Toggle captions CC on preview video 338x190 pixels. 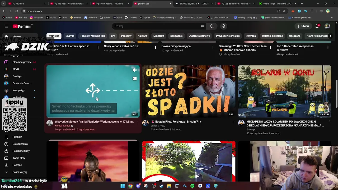coord(135,79)
